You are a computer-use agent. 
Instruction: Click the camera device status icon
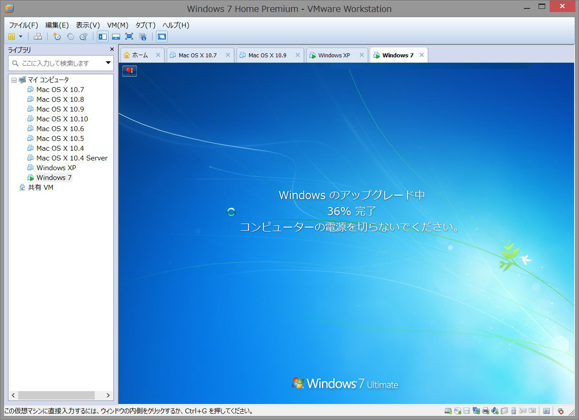tap(532, 411)
